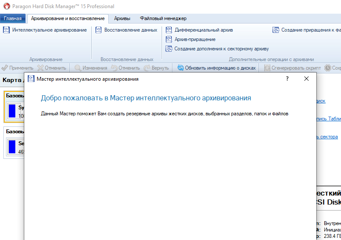
Task: Close the Мастер интеллектуального архивирования dialog
Action: [306, 79]
